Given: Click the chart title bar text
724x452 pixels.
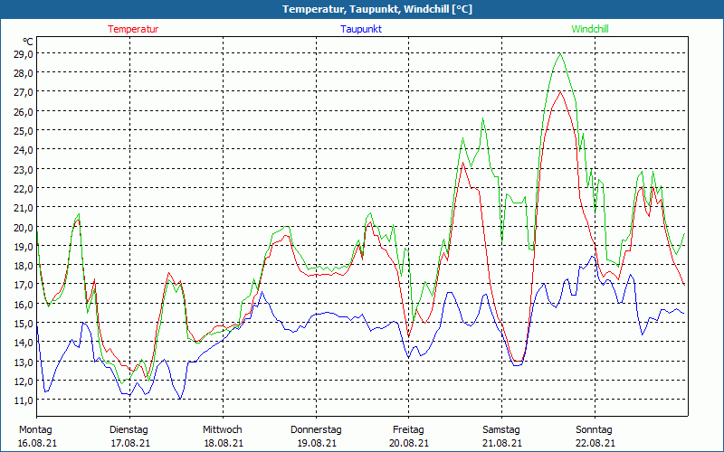Looking at the screenshot, I should click(362, 9).
